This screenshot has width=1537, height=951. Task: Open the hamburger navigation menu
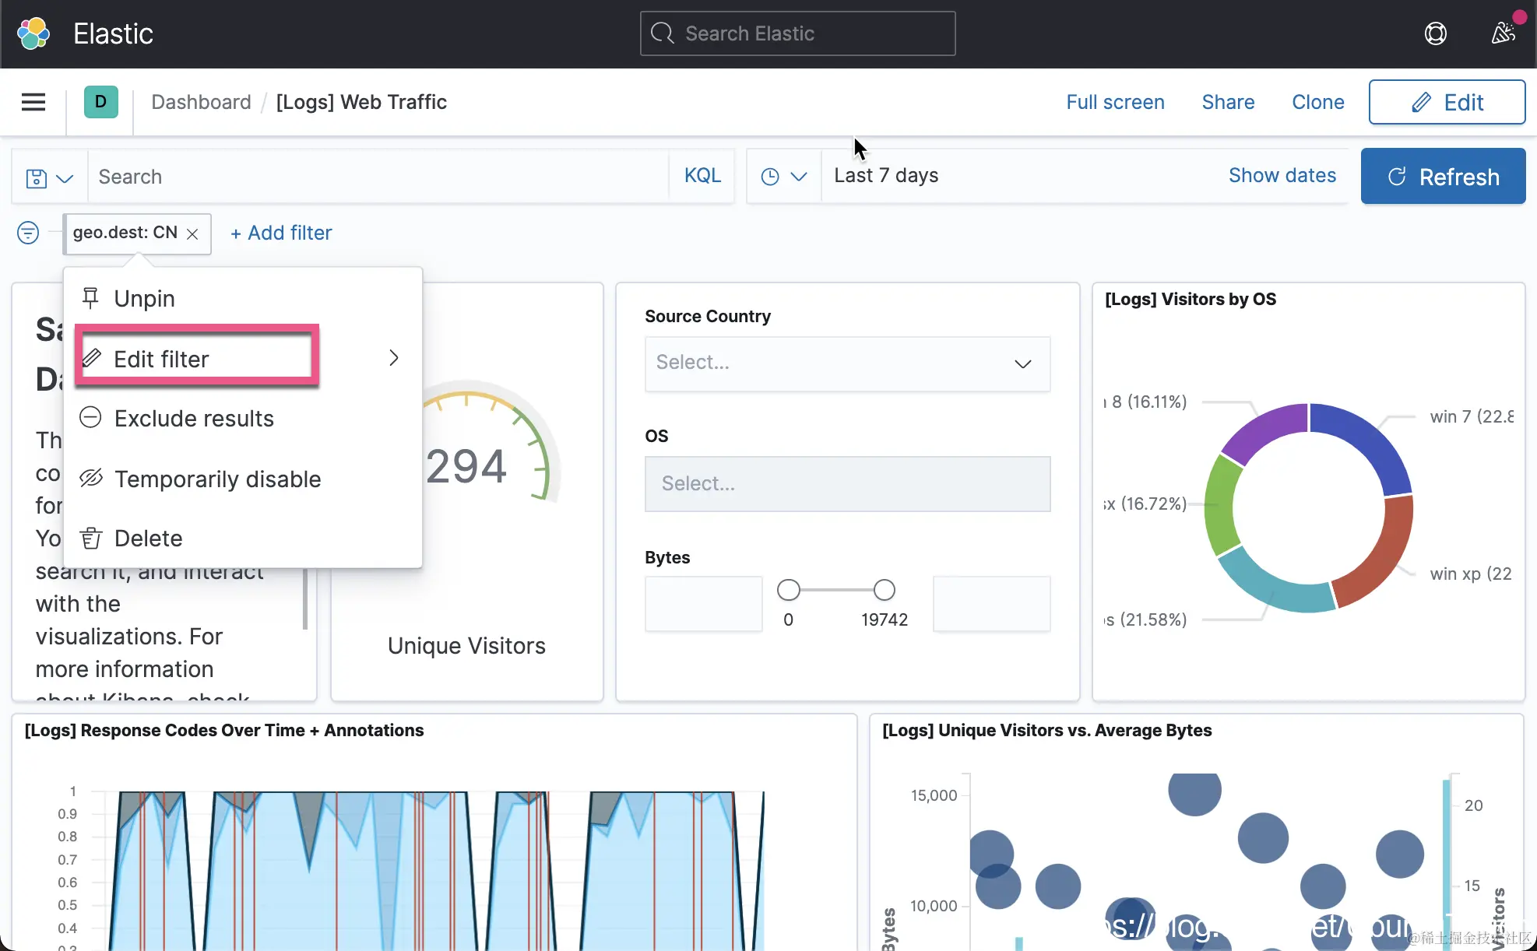pyautogui.click(x=33, y=102)
